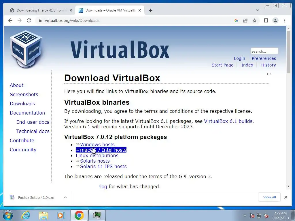Viewport: 295px width, 221px height.
Task: Select the Downloads – Oracle VM VirtualBox tab
Action: (109, 10)
